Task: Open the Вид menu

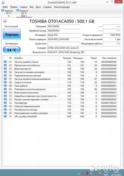Action: [x=31, y=7]
